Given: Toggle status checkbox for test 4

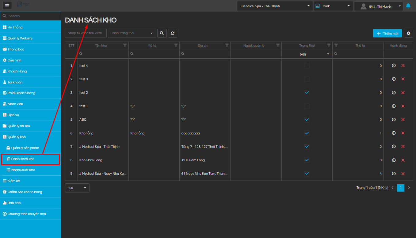Looking at the screenshot, I should pos(307,66).
